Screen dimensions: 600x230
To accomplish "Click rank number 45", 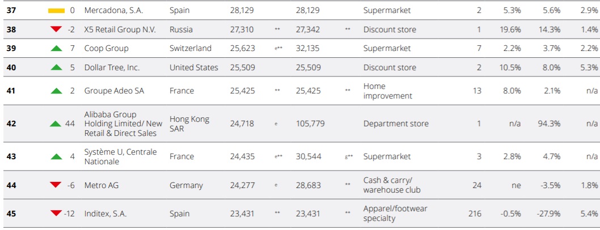I will pyautogui.click(x=11, y=214).
